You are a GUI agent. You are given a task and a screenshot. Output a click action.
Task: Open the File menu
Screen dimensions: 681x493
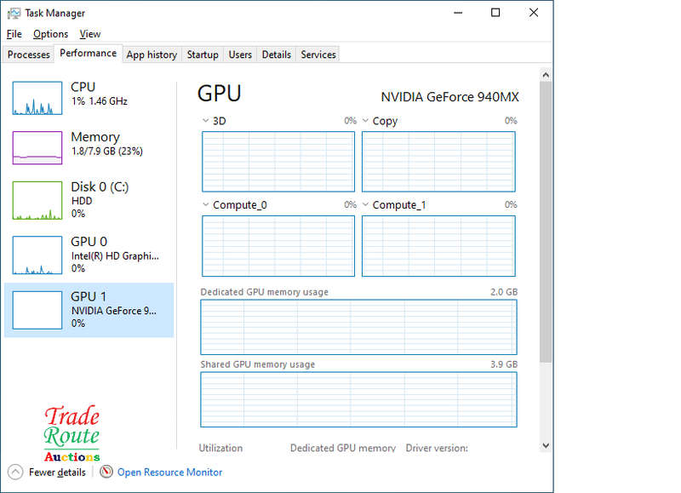point(14,34)
